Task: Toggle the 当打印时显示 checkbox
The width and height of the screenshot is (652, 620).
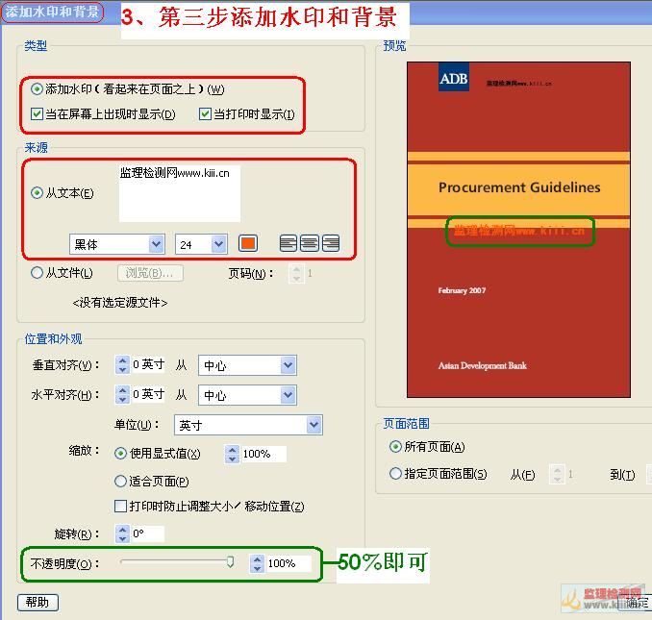Action: [205, 114]
